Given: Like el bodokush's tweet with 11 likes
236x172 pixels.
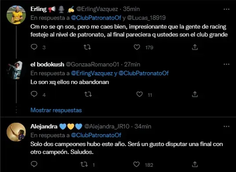Looking at the screenshot, I should 139,94.
